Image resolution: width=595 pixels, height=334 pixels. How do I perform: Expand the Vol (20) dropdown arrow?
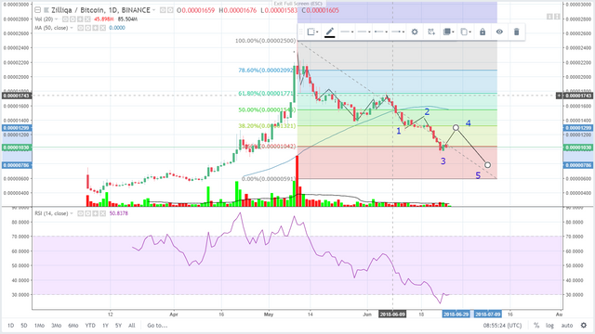pyautogui.click(x=56, y=19)
